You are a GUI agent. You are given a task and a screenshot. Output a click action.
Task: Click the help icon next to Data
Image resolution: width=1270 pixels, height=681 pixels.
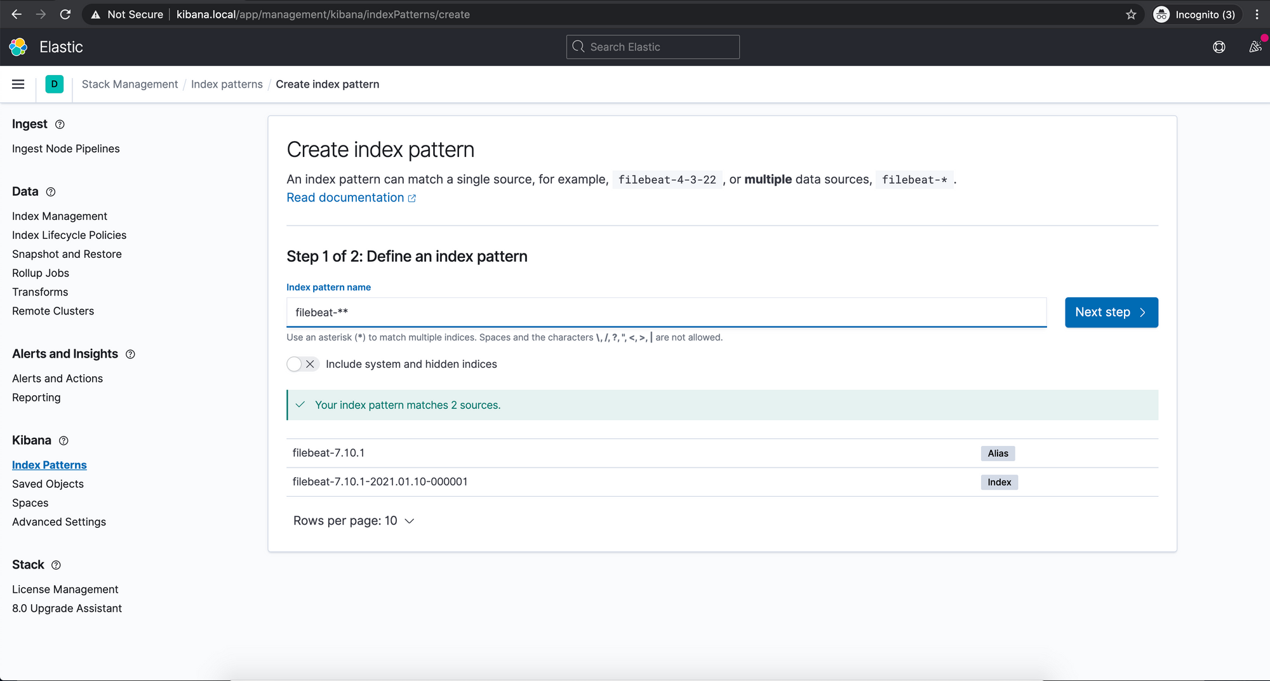click(51, 192)
